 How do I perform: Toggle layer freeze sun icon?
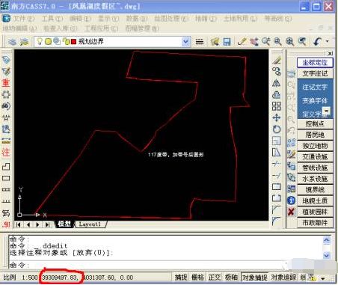pyautogui.click(x=48, y=41)
